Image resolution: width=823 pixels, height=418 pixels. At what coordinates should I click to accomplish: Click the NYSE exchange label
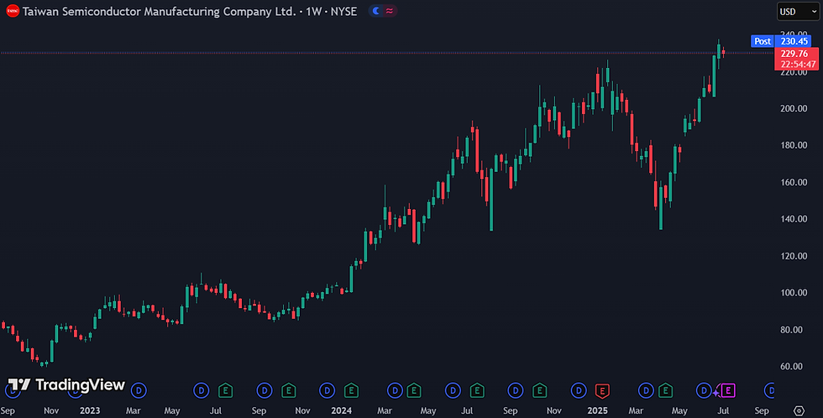pyautogui.click(x=343, y=11)
